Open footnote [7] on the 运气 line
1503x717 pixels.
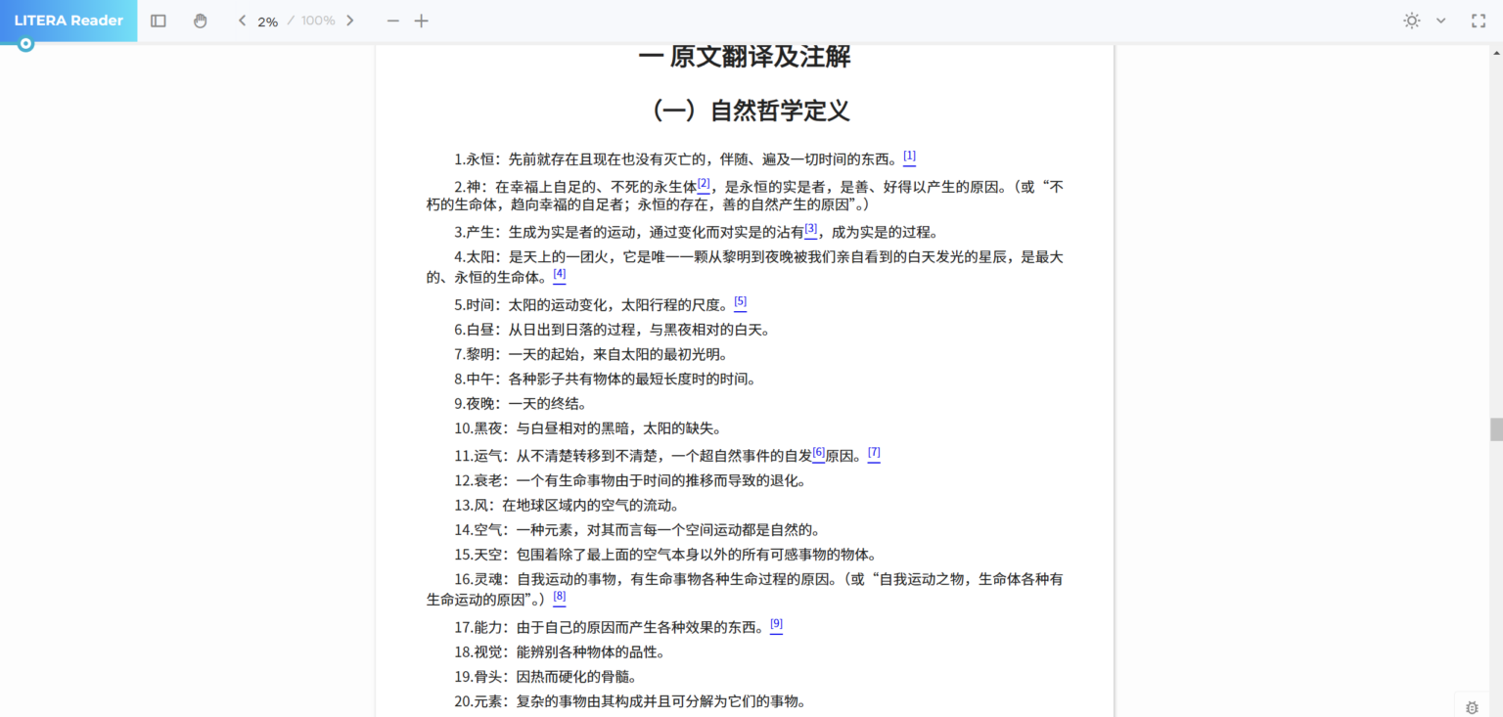[x=873, y=452]
